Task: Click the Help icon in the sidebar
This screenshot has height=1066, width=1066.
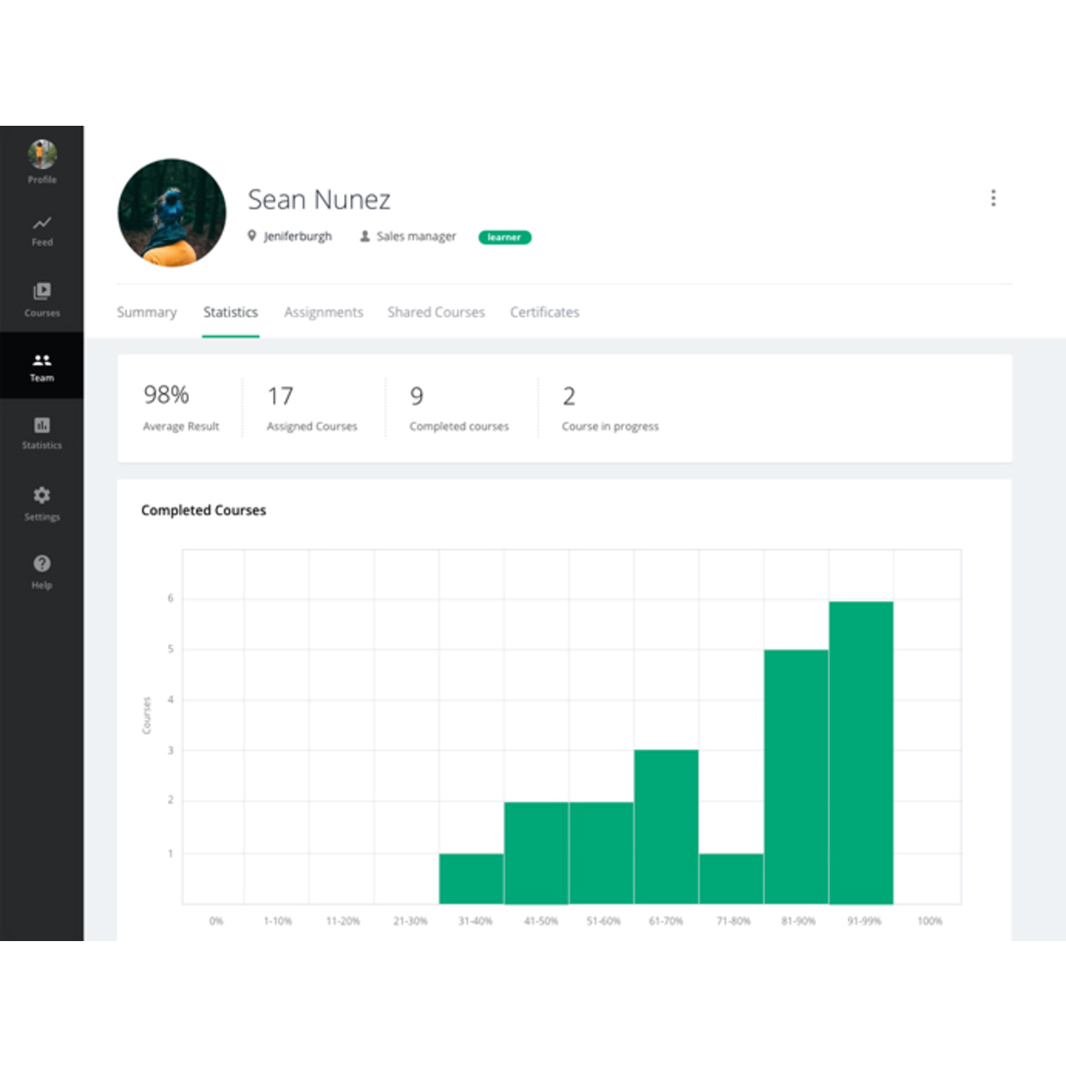Action: (x=42, y=571)
